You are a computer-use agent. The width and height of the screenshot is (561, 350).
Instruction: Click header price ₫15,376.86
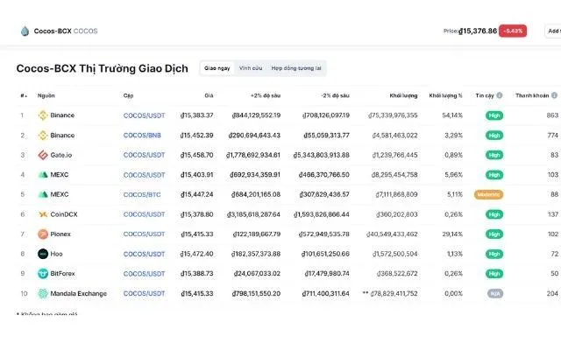pos(478,31)
